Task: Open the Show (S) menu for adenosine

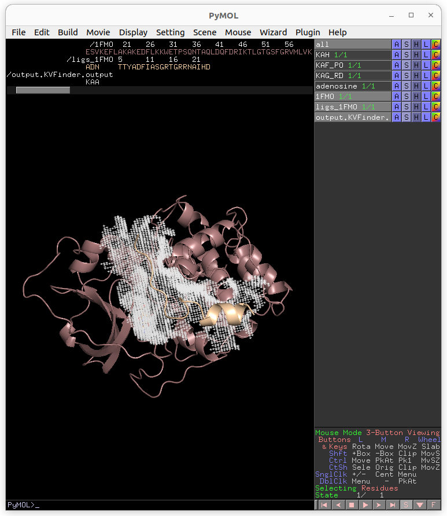Action: pos(407,86)
